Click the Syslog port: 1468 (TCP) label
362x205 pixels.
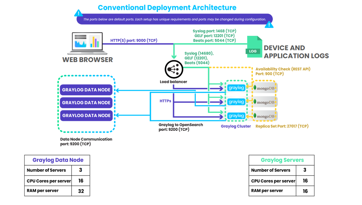(x=214, y=31)
